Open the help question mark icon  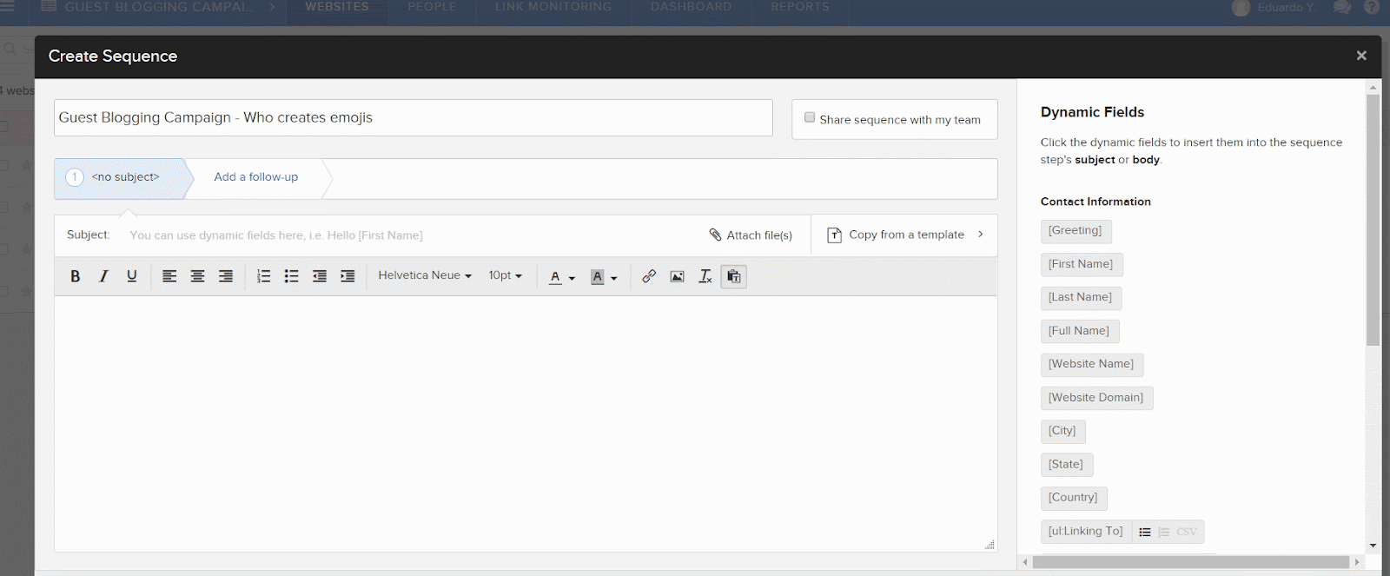[x=1372, y=7]
